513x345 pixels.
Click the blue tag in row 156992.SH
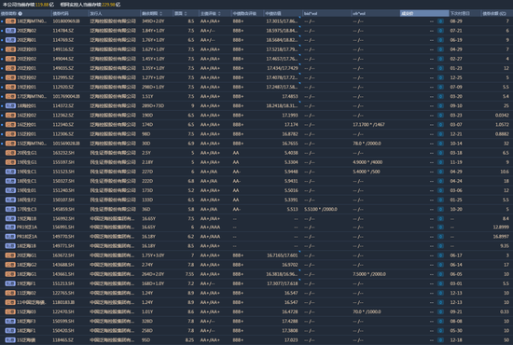[x=10, y=218]
